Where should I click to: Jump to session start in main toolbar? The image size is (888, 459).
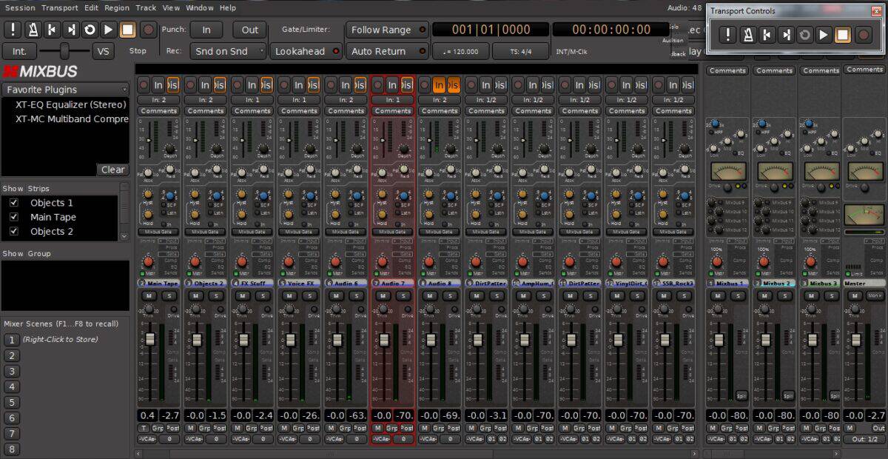point(52,30)
